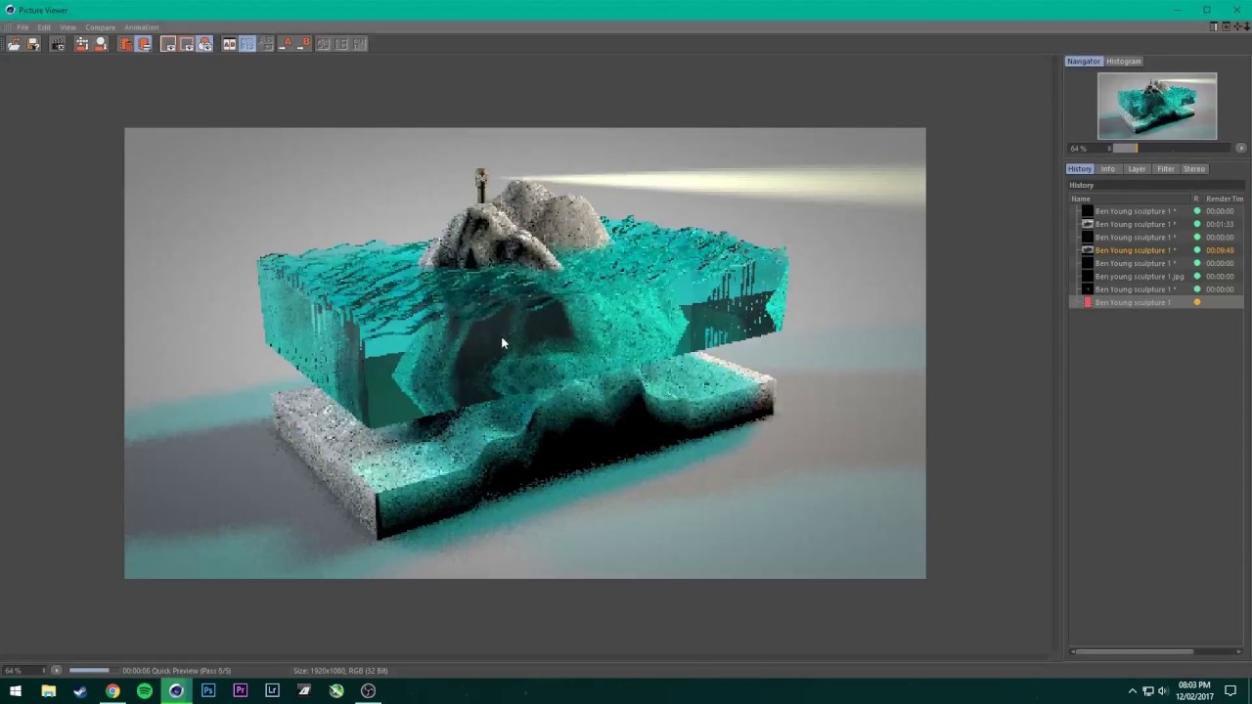Click the Open image folder icon
This screenshot has width=1252, height=704.
coord(15,44)
